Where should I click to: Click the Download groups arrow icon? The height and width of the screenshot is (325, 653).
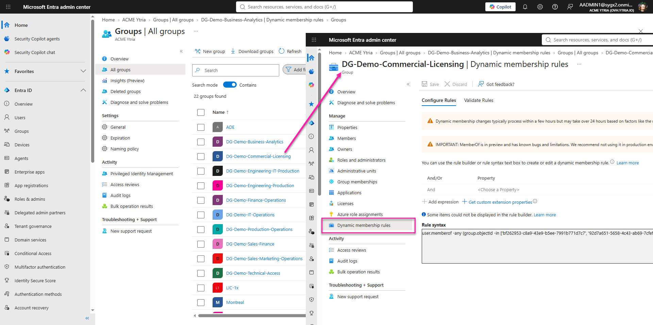click(x=233, y=51)
